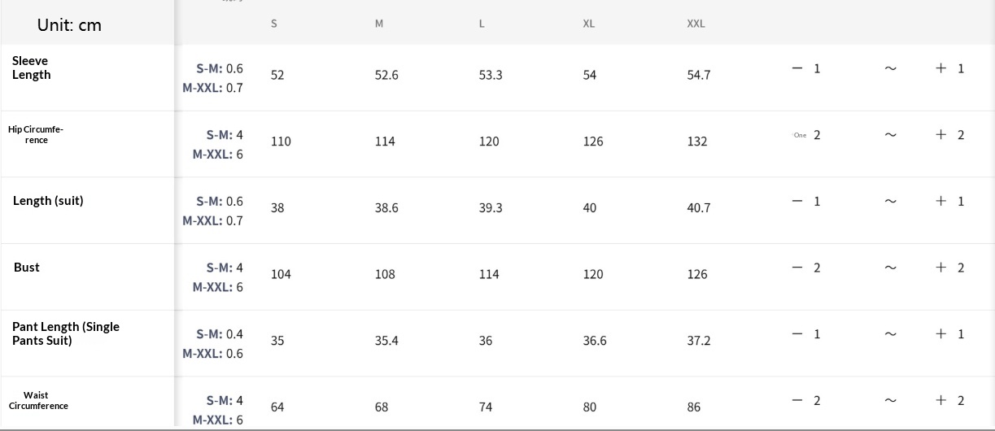Click the tilde symbol in Length (suit) row

(x=890, y=201)
